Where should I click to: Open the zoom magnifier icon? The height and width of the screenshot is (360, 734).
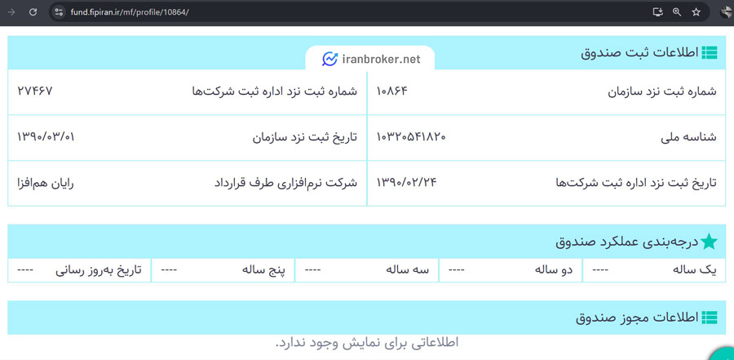(x=677, y=12)
